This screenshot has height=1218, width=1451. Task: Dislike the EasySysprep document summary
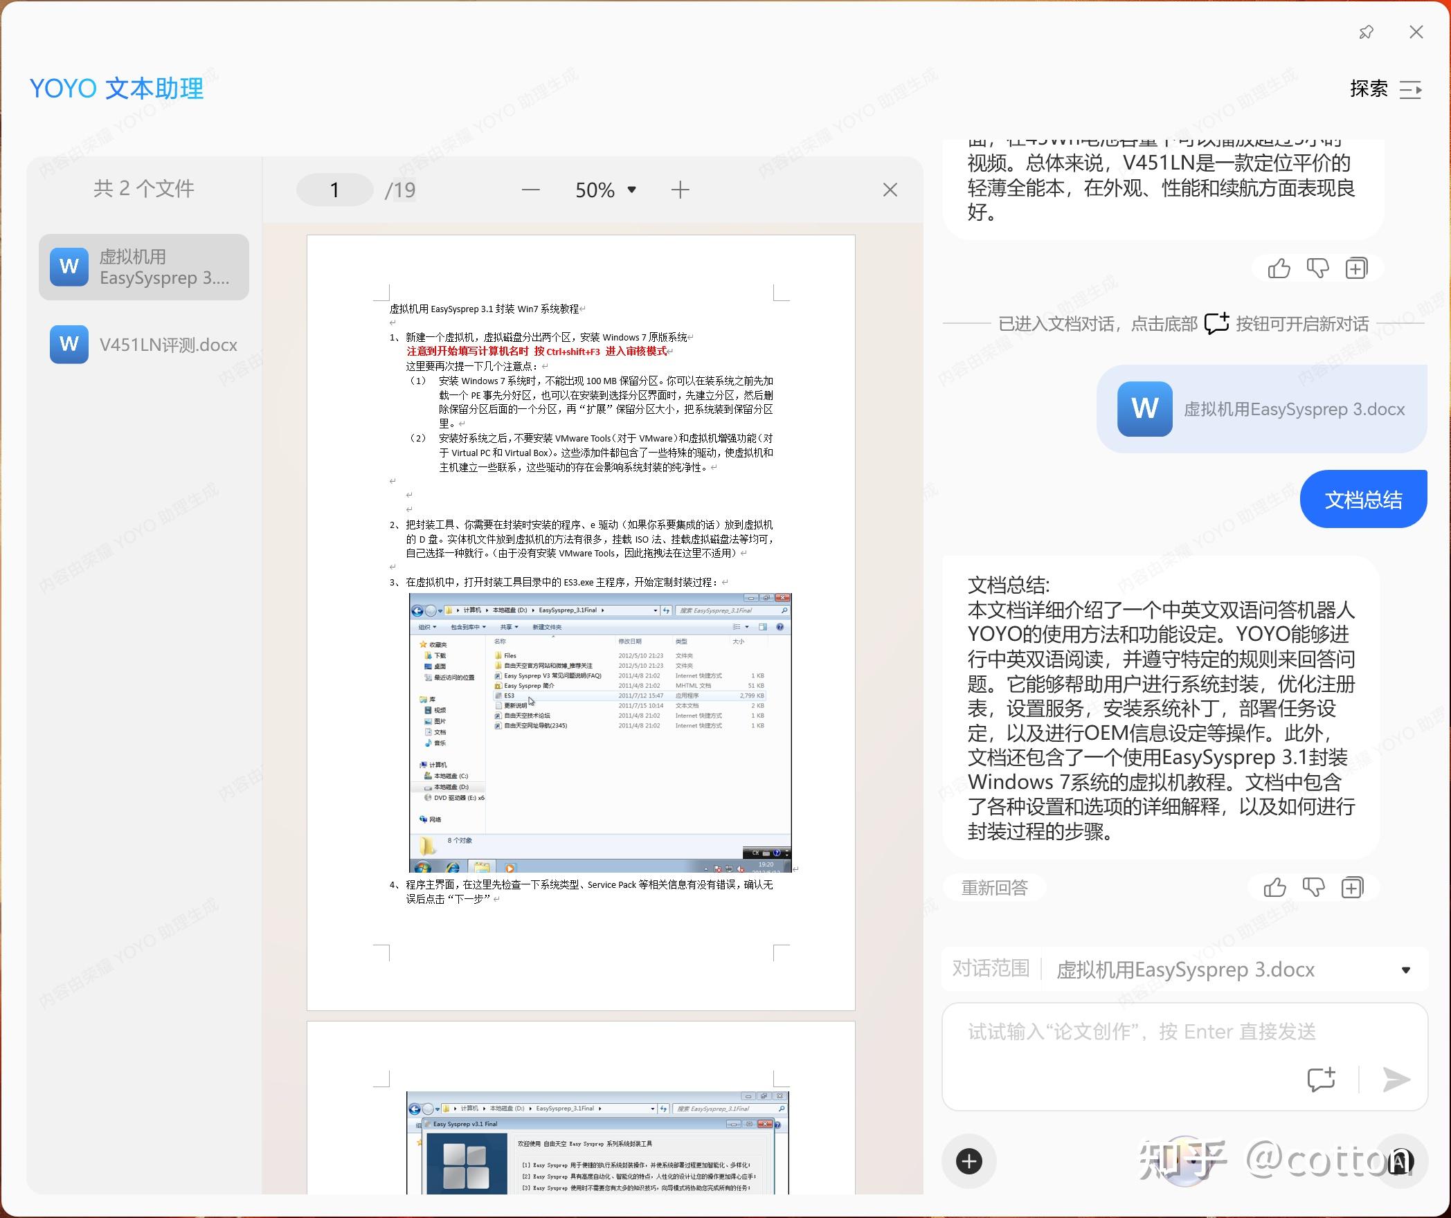[x=1313, y=887]
